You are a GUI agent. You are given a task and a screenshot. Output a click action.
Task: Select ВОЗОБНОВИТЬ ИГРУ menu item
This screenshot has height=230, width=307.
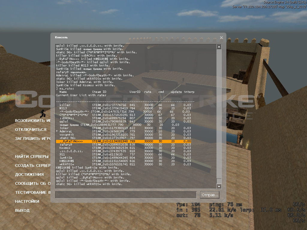[x=33, y=120]
